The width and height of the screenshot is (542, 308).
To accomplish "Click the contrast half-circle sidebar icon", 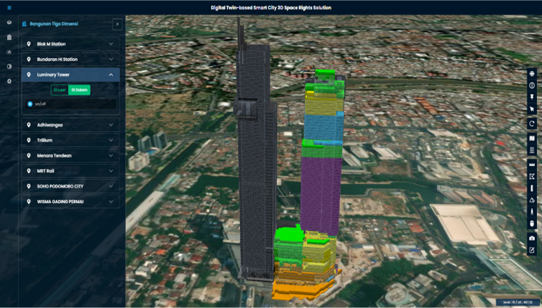I will click(9, 67).
